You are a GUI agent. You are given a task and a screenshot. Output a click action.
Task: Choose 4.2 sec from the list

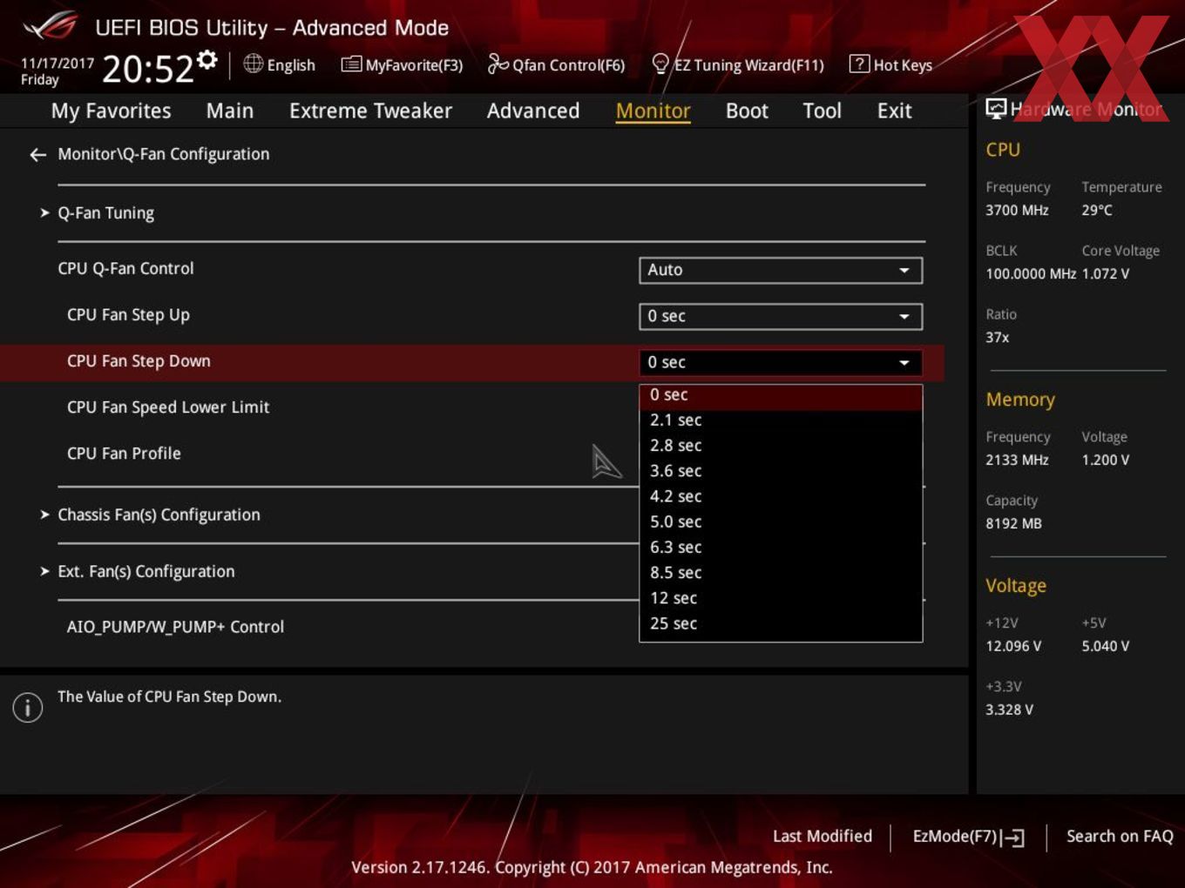(781, 496)
